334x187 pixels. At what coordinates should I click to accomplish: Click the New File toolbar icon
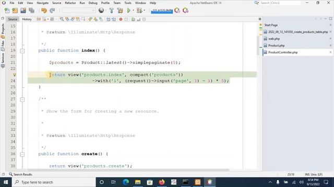pos(7,10)
